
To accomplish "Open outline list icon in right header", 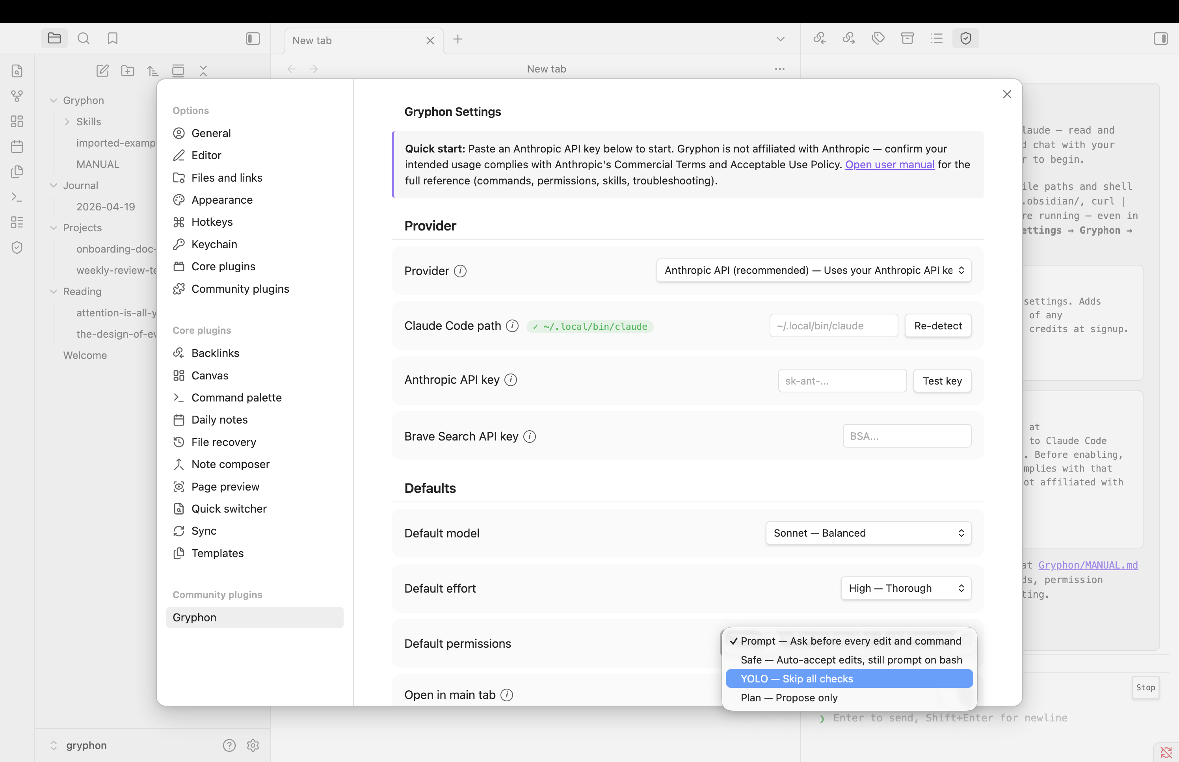I will pos(937,39).
